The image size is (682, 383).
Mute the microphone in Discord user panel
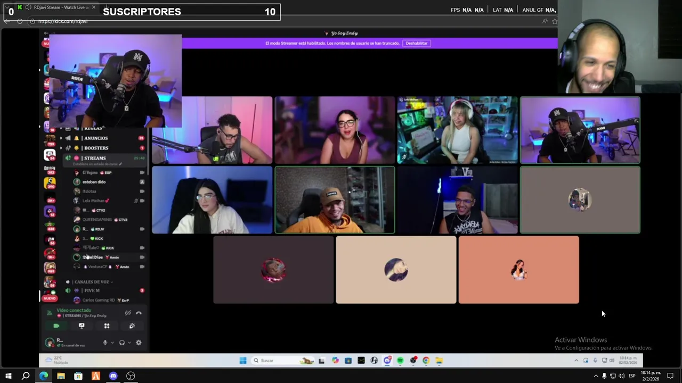(105, 343)
